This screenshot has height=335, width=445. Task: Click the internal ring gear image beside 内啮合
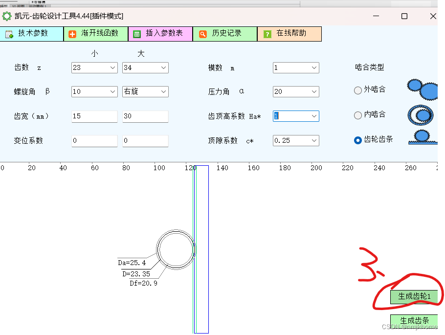421,115
